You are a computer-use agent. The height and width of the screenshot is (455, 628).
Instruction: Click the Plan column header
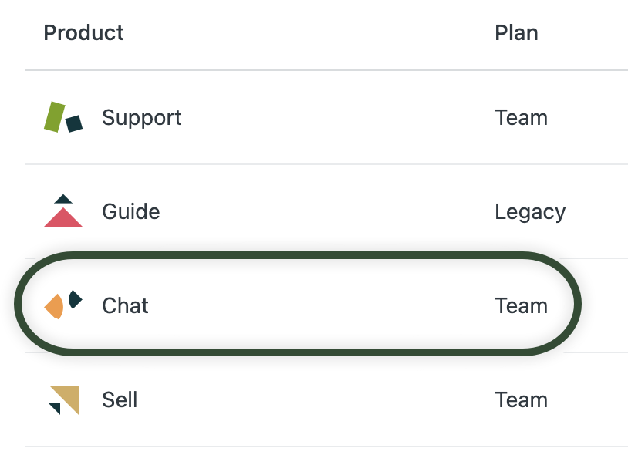(516, 32)
